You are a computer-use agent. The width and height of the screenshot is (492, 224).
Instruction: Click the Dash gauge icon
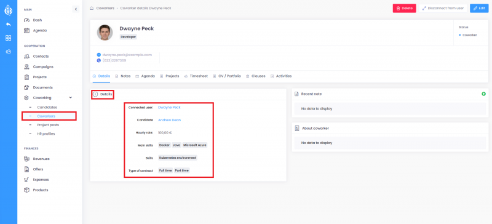point(26,20)
